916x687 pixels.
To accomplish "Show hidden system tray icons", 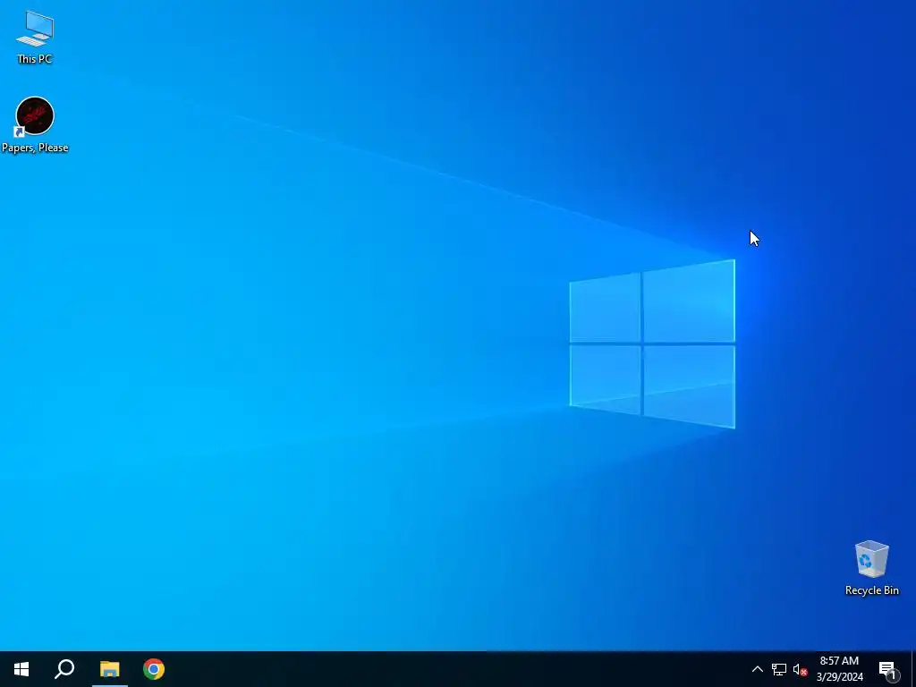I will pos(757,669).
